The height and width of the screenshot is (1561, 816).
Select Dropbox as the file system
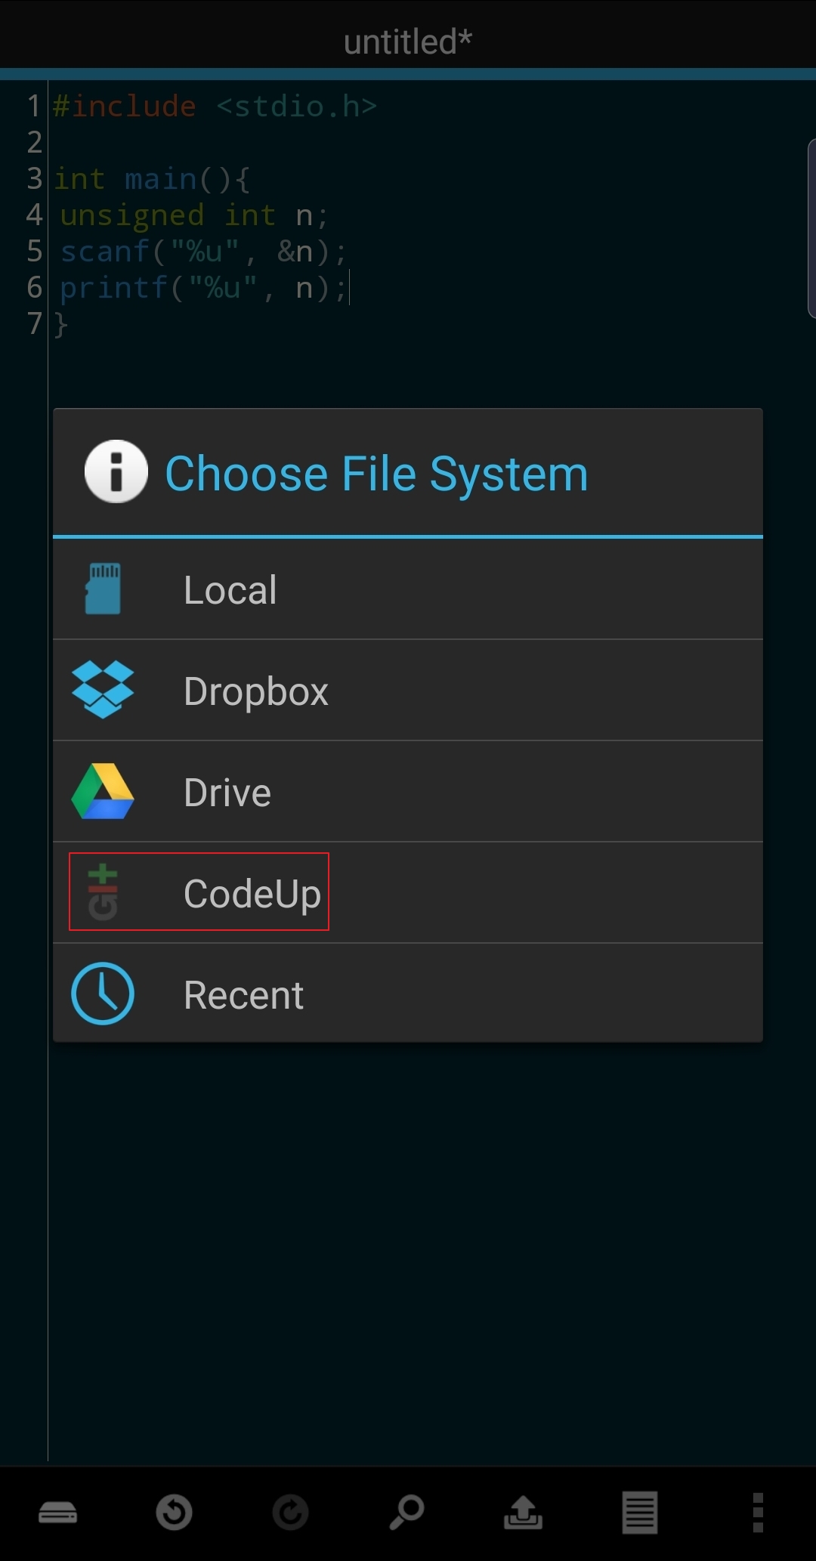(x=408, y=691)
